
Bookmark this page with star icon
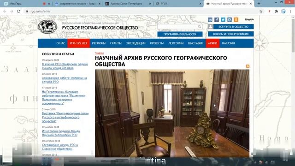pyautogui.click(x=261, y=11)
